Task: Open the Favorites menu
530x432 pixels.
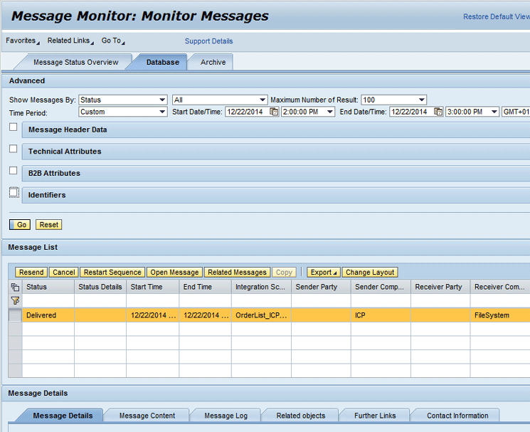Action: click(22, 41)
